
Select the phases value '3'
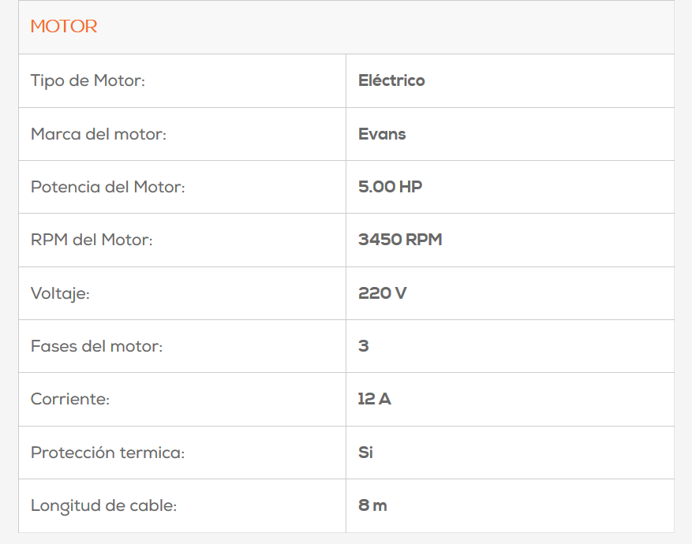pos(364,346)
